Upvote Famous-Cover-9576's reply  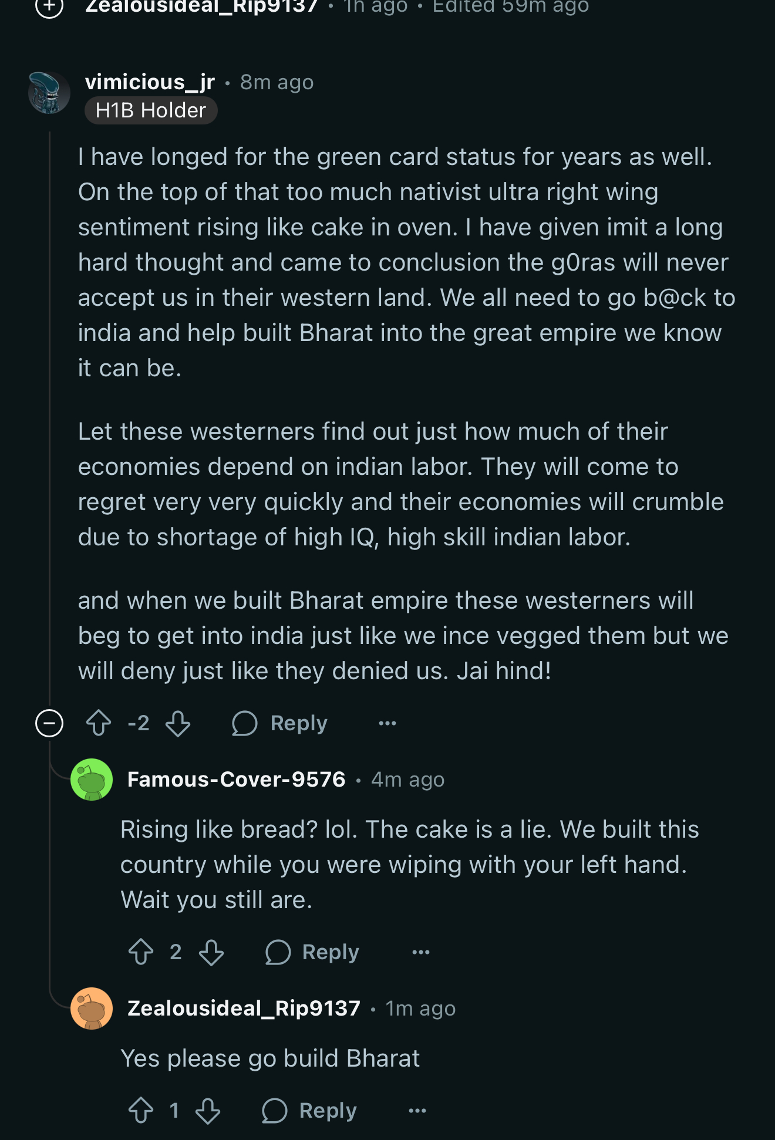click(141, 952)
